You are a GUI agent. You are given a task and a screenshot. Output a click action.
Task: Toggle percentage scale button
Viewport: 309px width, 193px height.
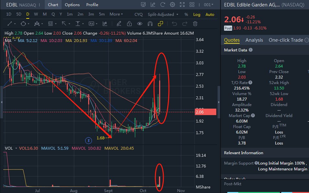click(x=186, y=15)
